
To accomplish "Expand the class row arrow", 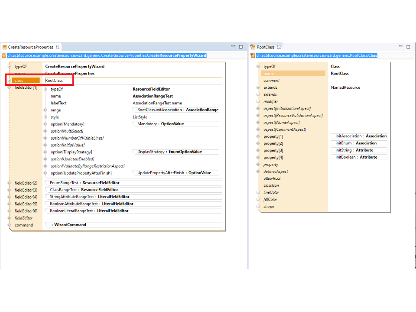I will click(9, 81).
